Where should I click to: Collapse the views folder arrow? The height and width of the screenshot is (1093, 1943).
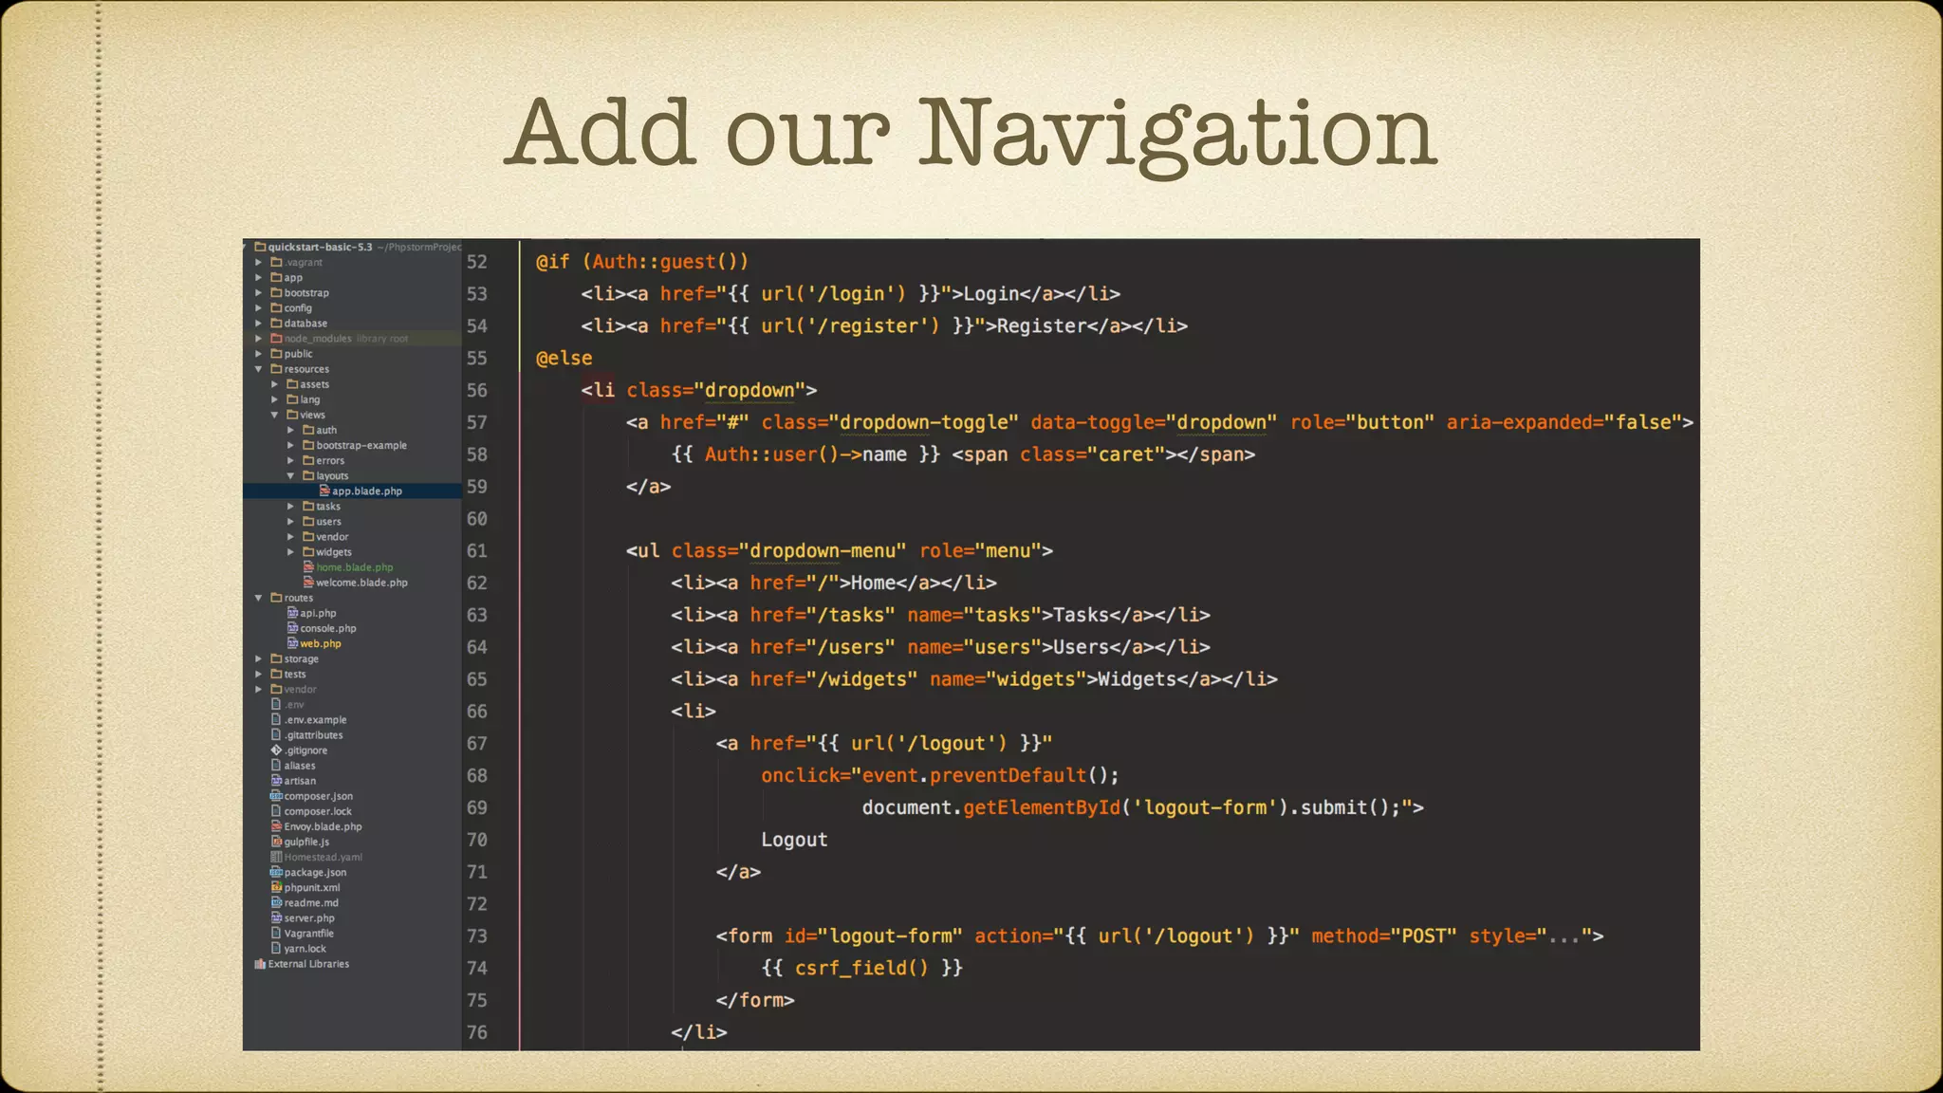(x=274, y=415)
